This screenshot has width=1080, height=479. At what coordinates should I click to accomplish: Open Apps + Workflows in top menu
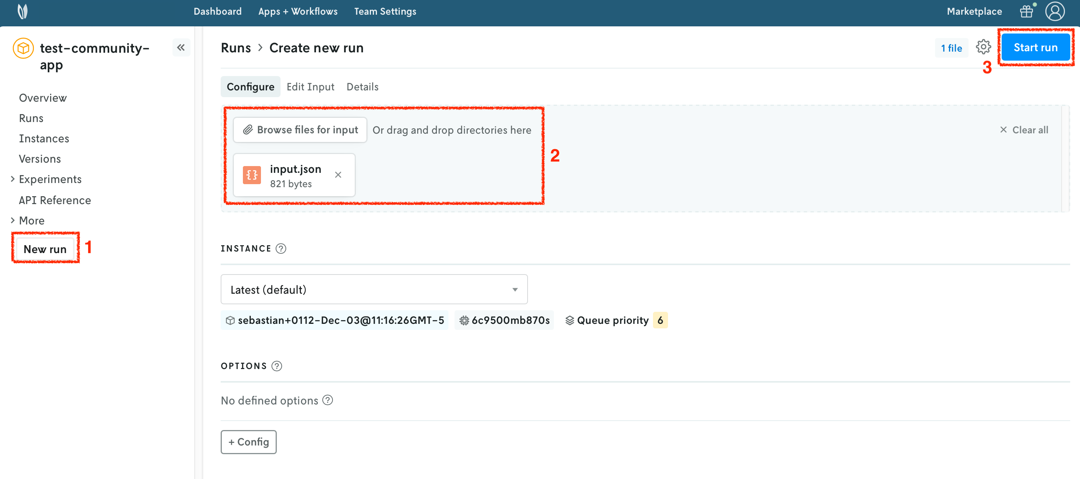pyautogui.click(x=297, y=11)
